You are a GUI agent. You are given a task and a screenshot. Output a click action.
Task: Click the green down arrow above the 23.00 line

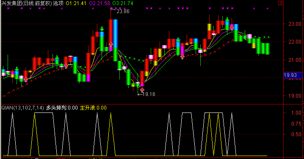click(227, 19)
